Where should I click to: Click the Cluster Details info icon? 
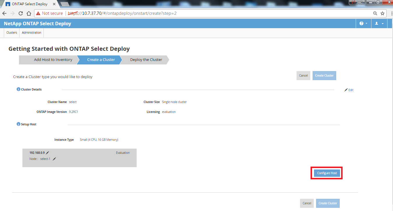point(18,89)
